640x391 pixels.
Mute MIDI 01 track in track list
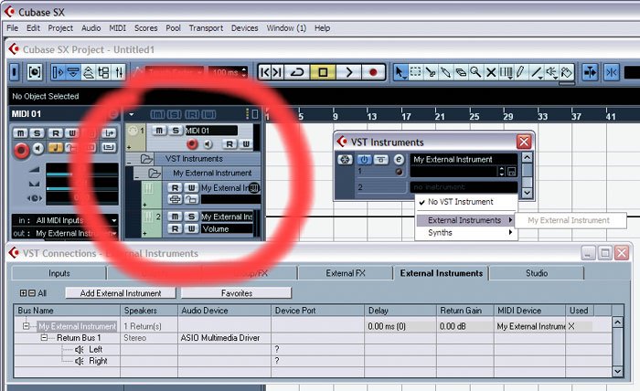pyautogui.click(x=159, y=131)
